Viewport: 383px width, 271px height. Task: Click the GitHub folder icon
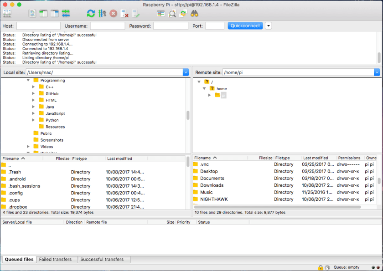(41, 93)
